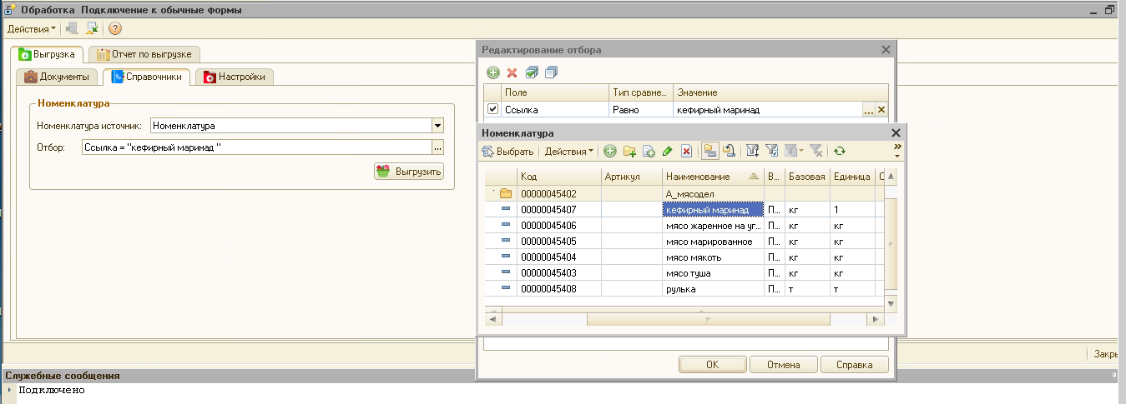Open Справка in filter dialog

pyautogui.click(x=854, y=365)
